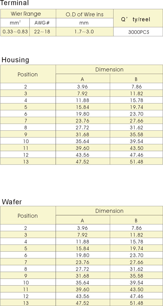Click Wafer value 19.80 in column A

point(82,255)
